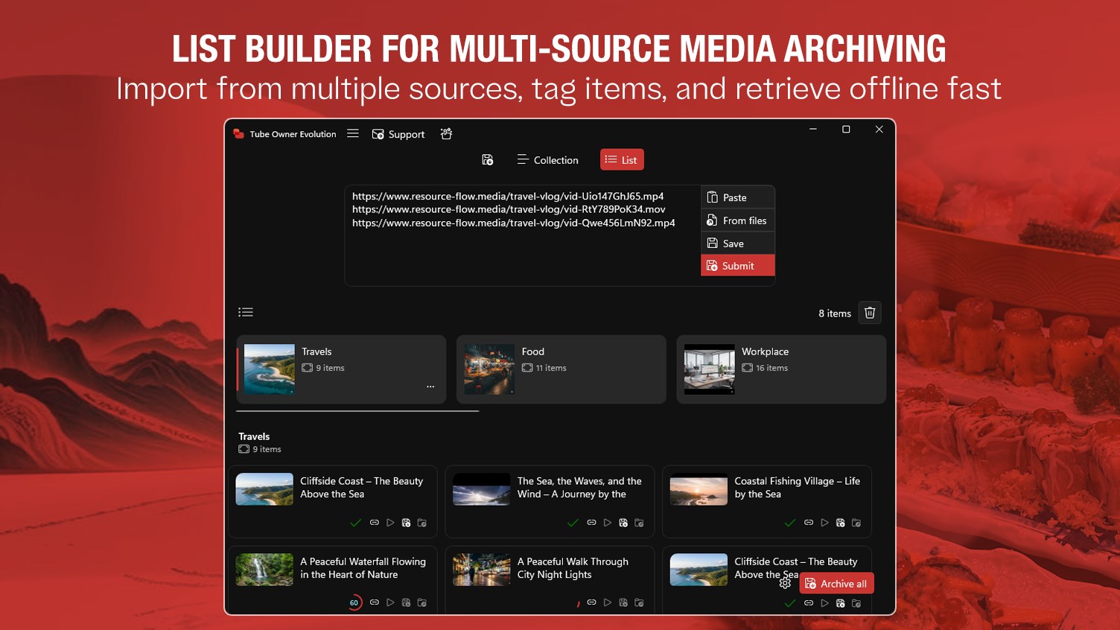Select the List tab

[x=622, y=160]
